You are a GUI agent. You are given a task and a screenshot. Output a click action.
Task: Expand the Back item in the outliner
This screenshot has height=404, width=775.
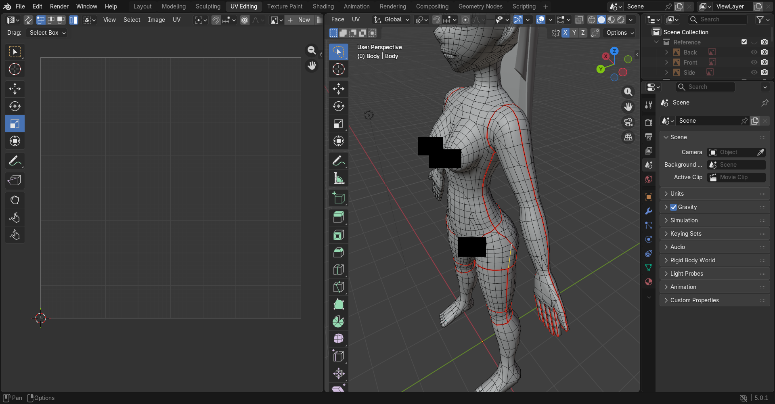[666, 52]
